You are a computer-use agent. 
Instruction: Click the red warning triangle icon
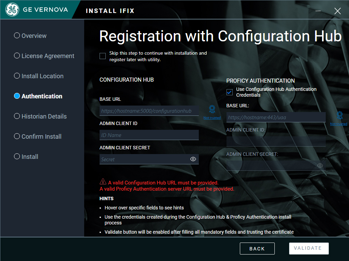click(x=103, y=182)
